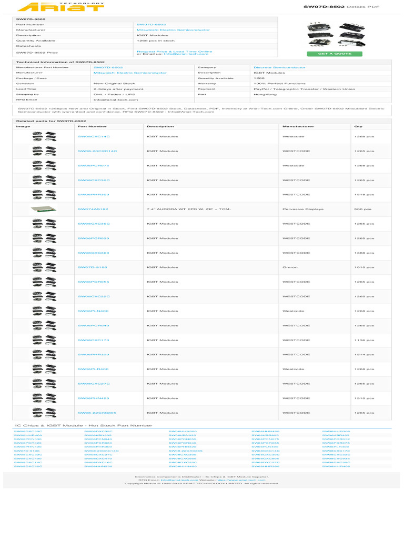Open related part SW08CXC22C link
The image size is (404, 539).
(x=94, y=296)
